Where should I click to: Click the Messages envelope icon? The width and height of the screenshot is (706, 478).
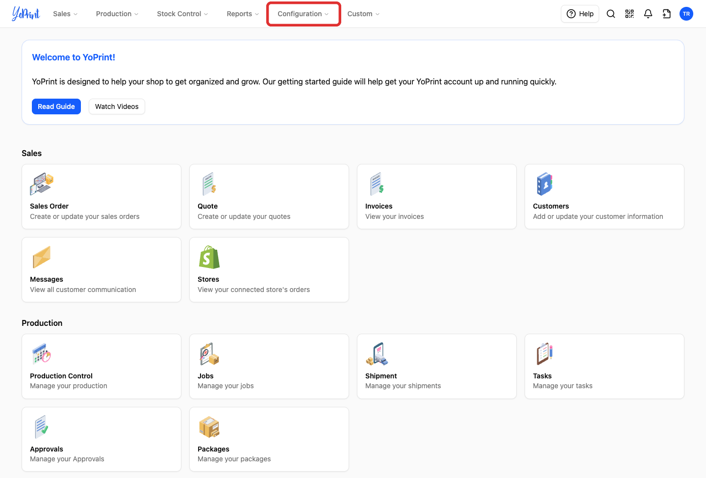42,258
